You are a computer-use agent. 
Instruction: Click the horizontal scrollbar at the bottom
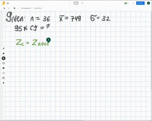[42, 120]
